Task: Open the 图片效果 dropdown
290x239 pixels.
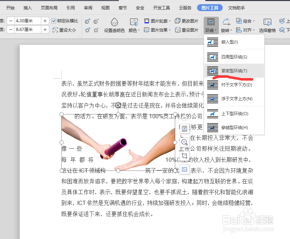Action: click(x=157, y=30)
